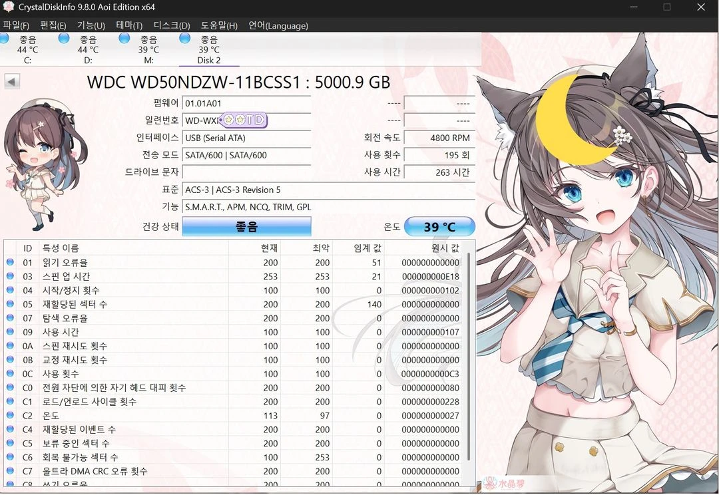Click the raw value 0000000000C3
The height and width of the screenshot is (495, 719).
(x=431, y=373)
